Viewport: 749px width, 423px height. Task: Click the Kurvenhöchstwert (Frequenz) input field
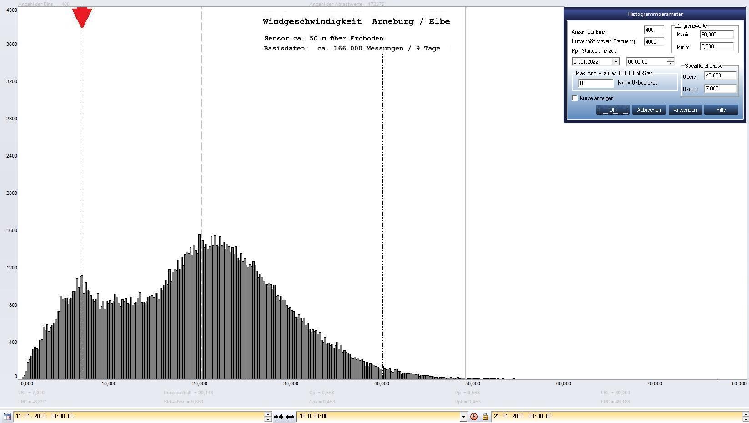tap(653, 41)
